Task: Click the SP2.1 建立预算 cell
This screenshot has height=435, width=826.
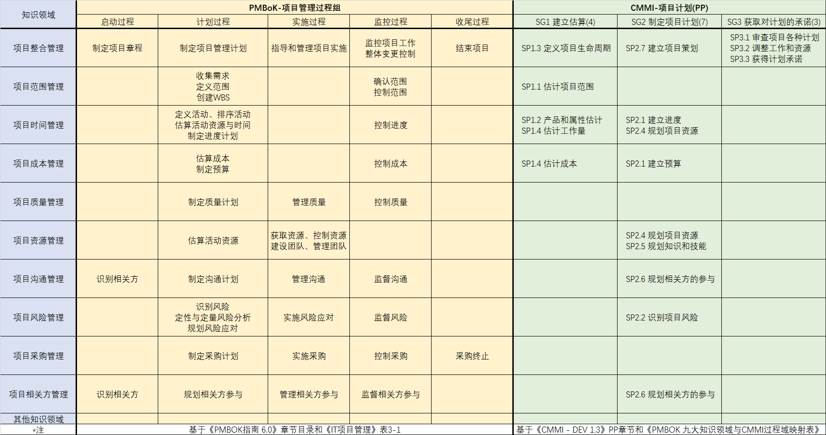Action: (x=669, y=163)
